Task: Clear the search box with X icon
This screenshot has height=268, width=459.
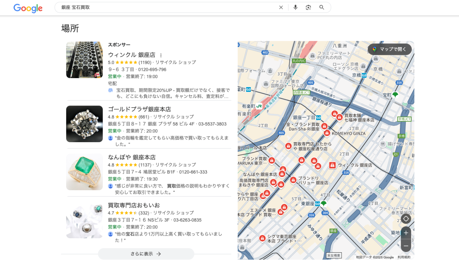Action: coord(281,8)
